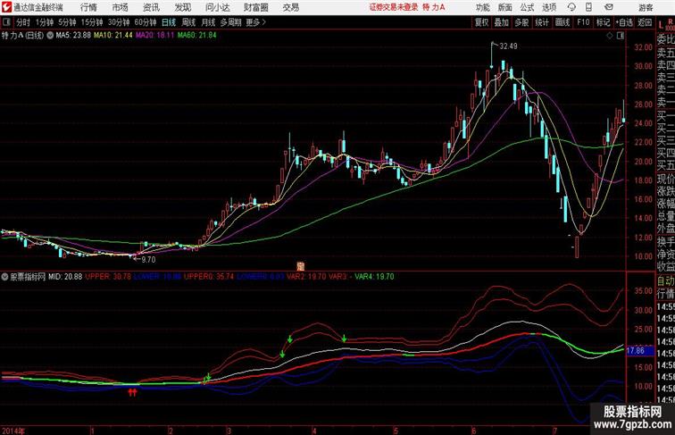Toggle the side panel icon atop main chart

621,36
